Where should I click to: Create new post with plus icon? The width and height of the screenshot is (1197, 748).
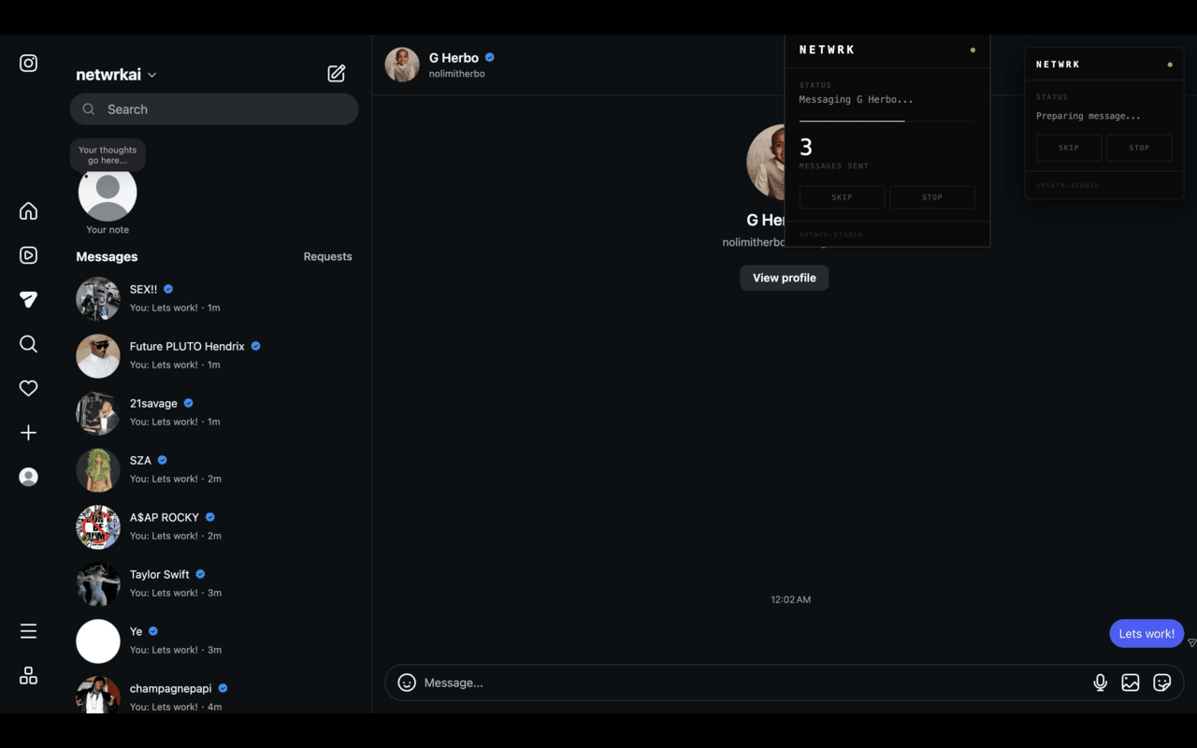point(29,433)
